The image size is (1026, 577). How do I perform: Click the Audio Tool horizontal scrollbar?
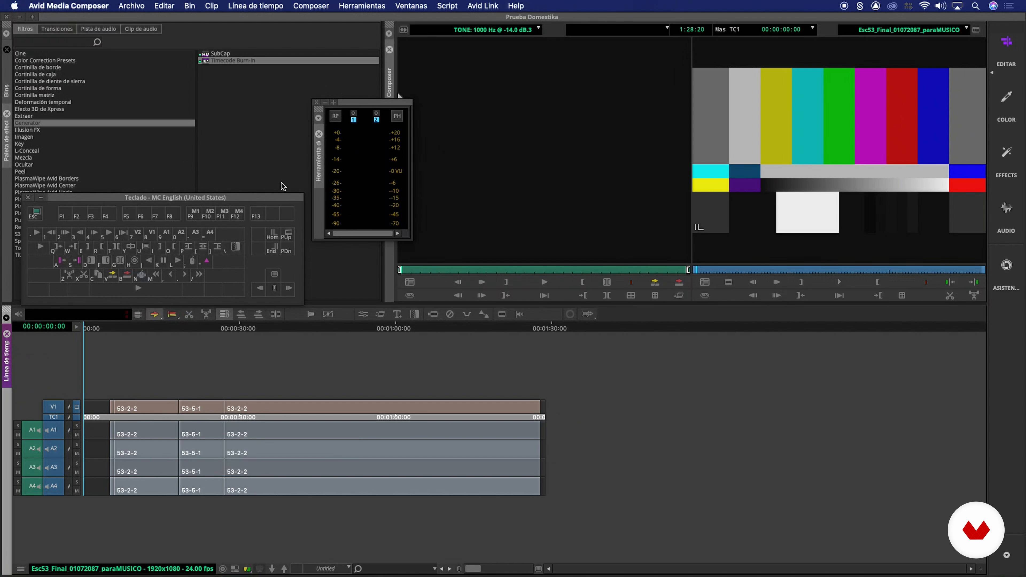363,233
